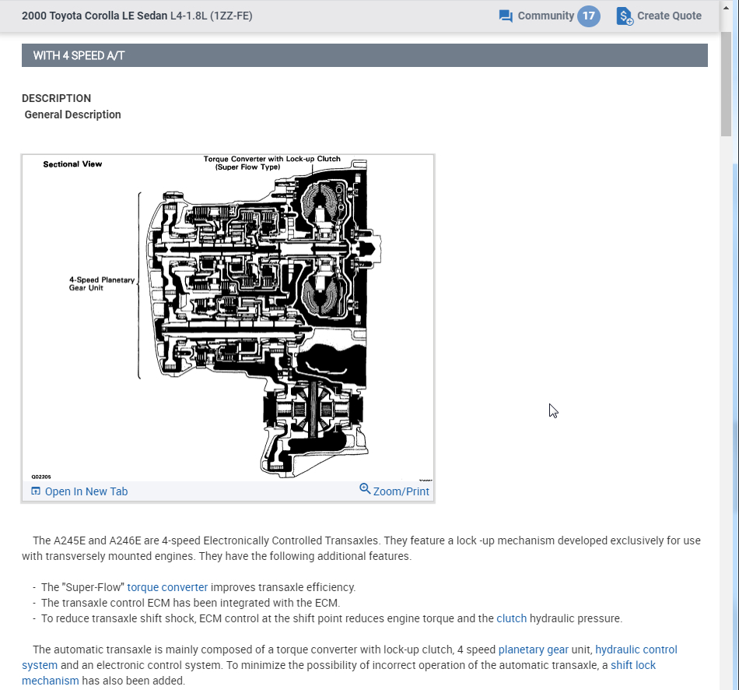Screen dimensions: 739x690
Task: Click the scrollbar up arrow
Action: coord(726,8)
